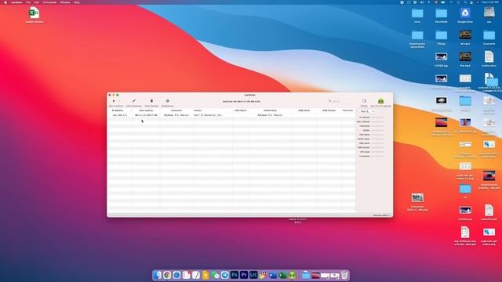Sort by the mDNS Name column header
502x282 pixels.
(x=270, y=110)
